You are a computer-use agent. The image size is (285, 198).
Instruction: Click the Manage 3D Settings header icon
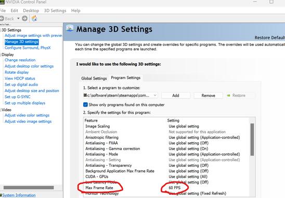coord(70,29)
